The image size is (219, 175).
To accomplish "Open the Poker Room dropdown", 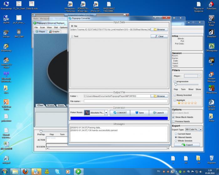I will click(x=106, y=113).
